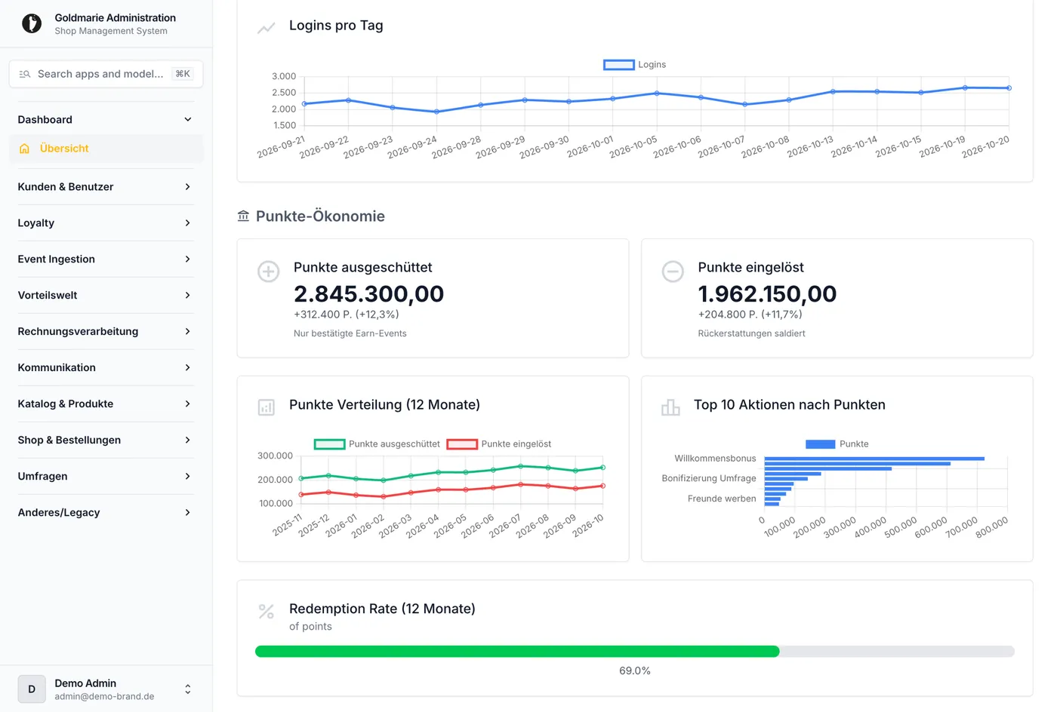This screenshot has height=712, width=1057.
Task: Expand Katalog & Produkte section
Action: pyautogui.click(x=106, y=404)
